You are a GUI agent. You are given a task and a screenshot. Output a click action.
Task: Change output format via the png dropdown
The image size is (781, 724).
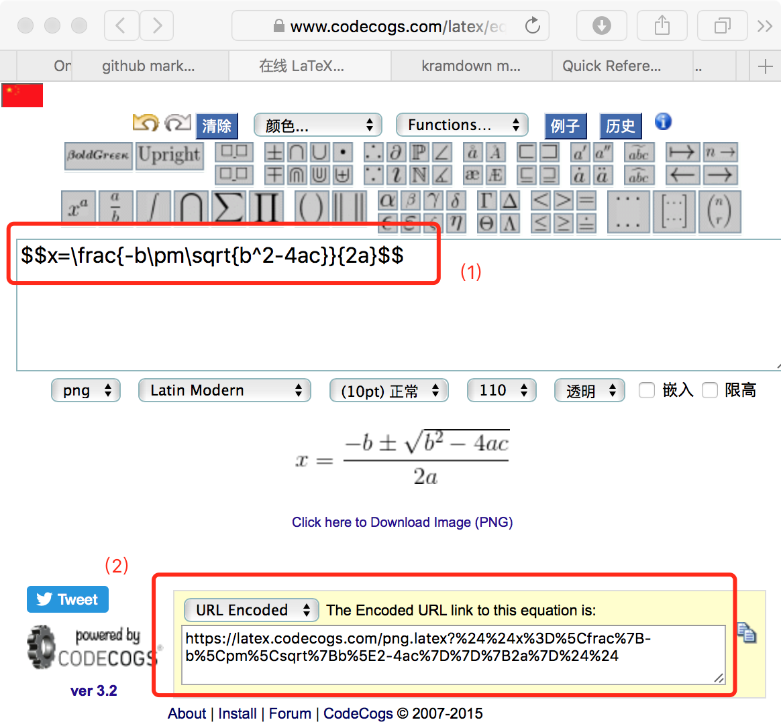point(85,390)
